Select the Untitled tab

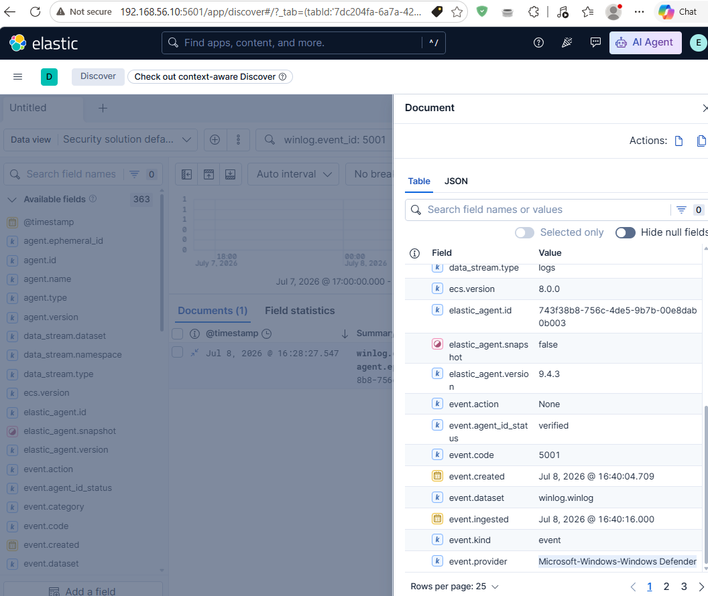coord(42,108)
